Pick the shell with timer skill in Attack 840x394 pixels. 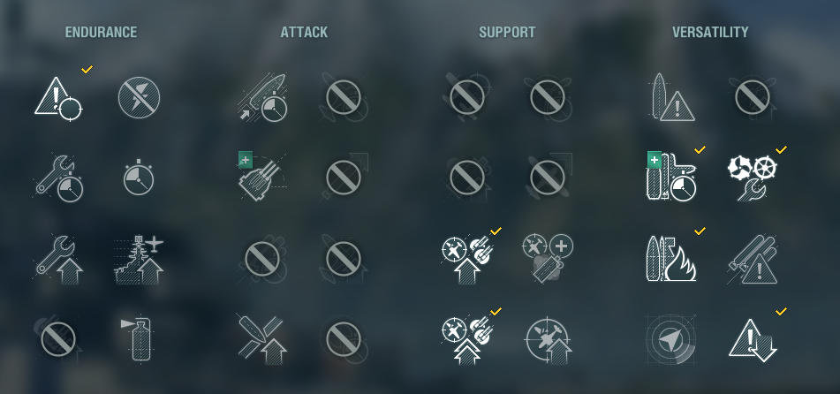coord(263,97)
